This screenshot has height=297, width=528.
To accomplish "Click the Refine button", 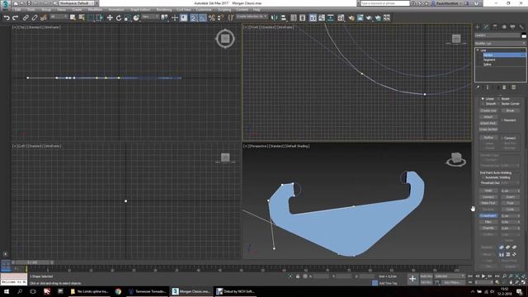I will click(x=488, y=138).
